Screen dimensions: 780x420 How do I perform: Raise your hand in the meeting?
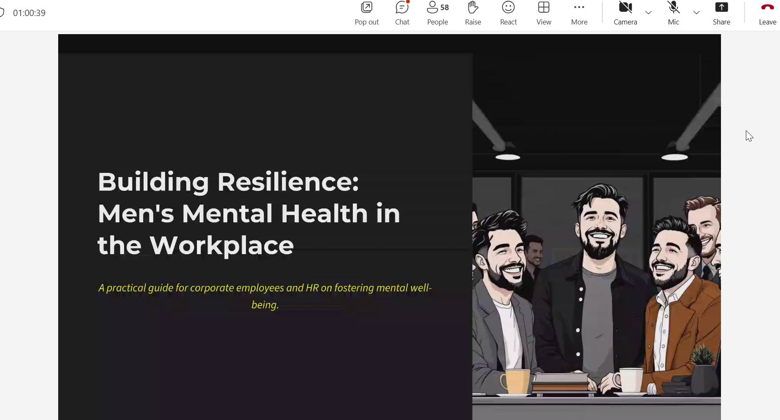pos(473,13)
